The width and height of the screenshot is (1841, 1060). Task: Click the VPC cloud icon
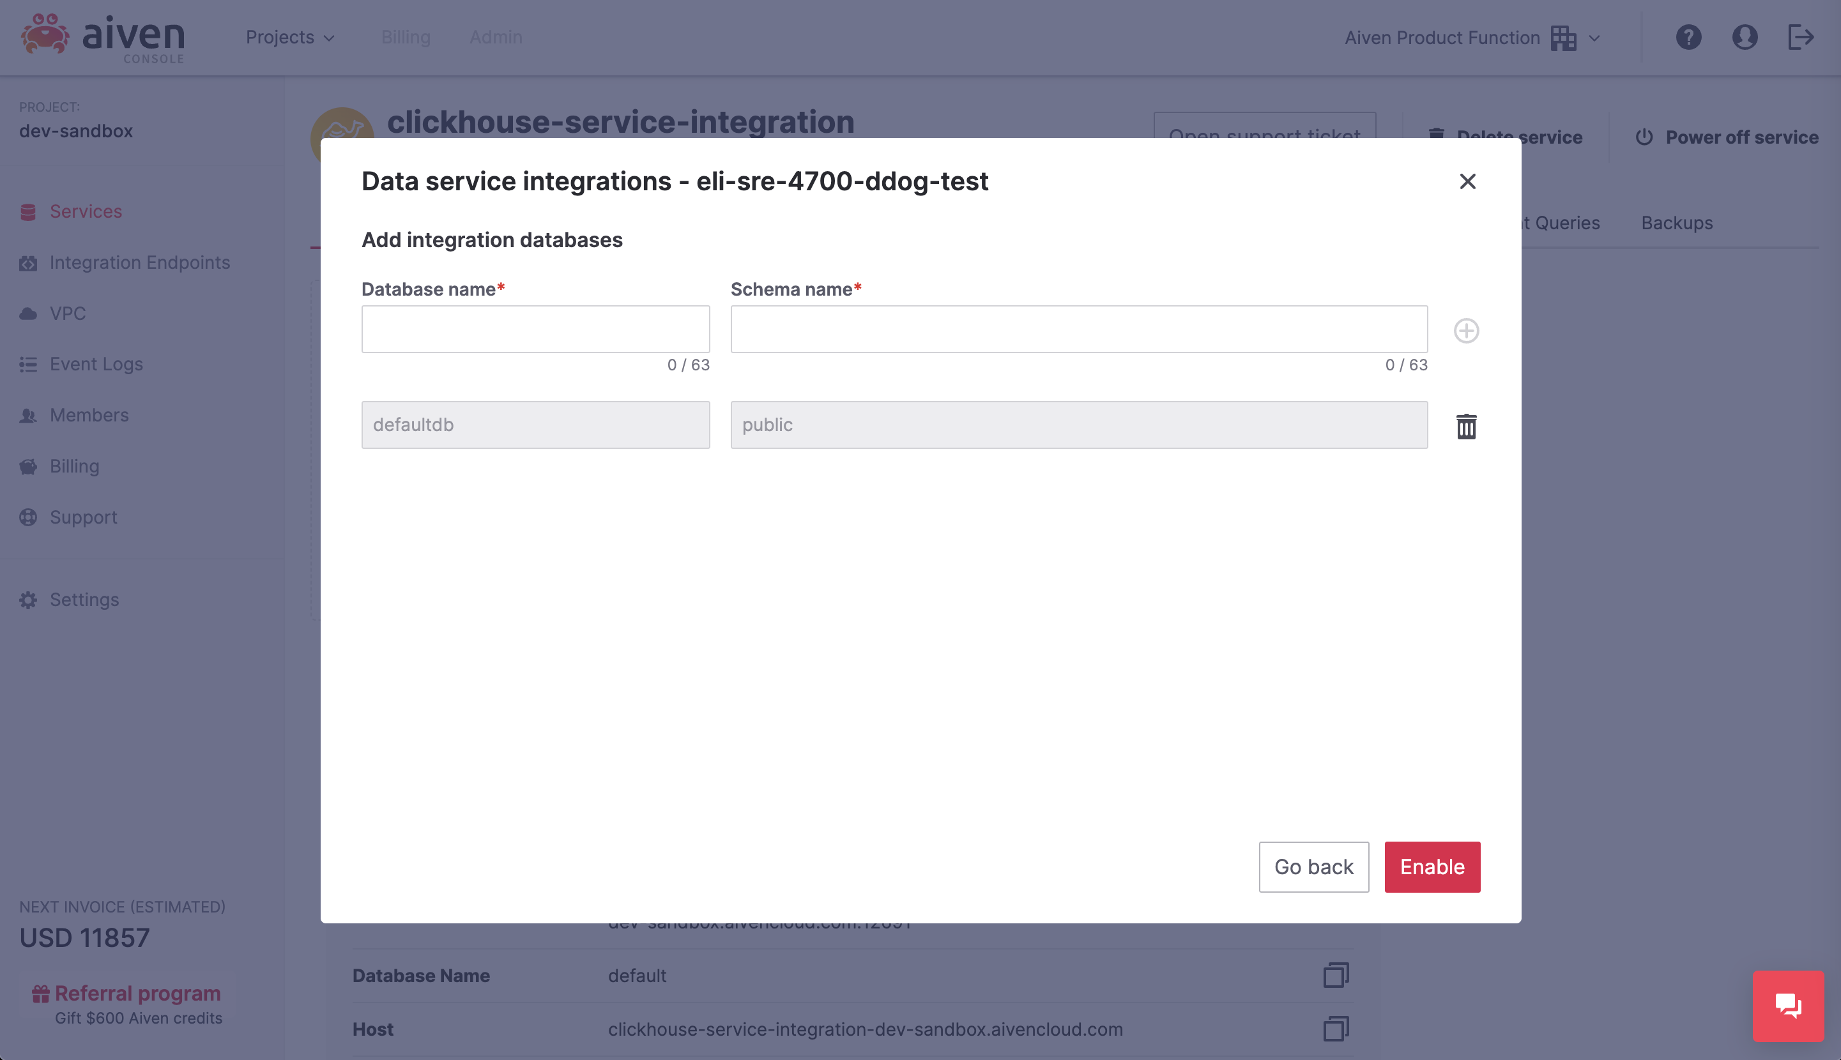click(27, 314)
